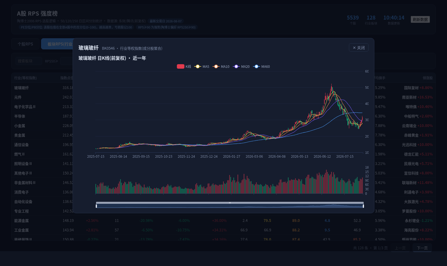Click leading stock 联瑞新材
Viewport: 447px width, 266px height.
point(409,183)
